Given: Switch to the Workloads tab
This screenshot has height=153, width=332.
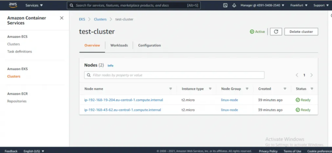Looking at the screenshot, I should pyautogui.click(x=119, y=45).
